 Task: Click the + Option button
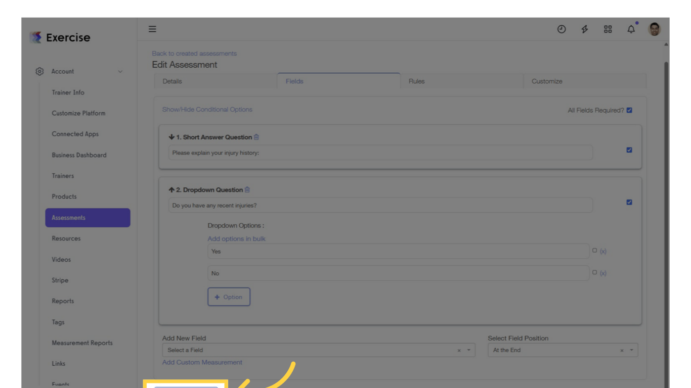229,297
